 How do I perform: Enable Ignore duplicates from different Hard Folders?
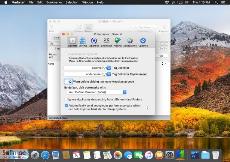click(66, 99)
